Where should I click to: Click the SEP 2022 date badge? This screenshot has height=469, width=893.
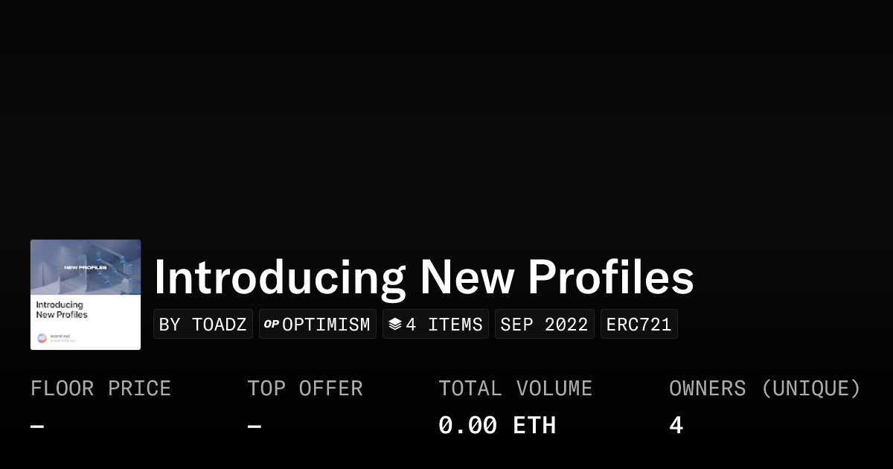pos(544,325)
